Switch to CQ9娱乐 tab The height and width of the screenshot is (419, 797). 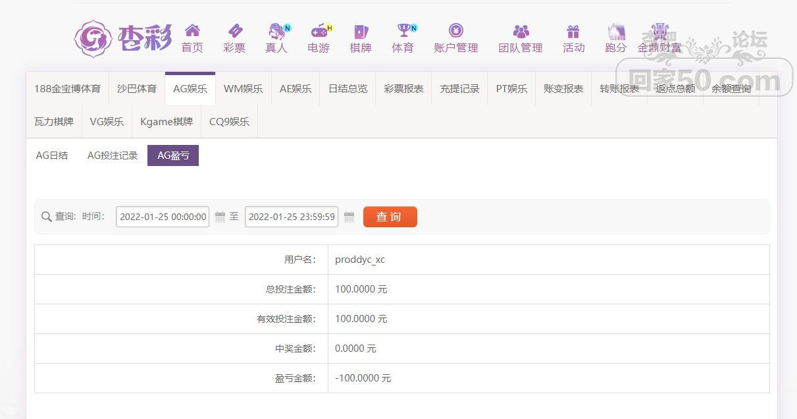click(x=229, y=121)
